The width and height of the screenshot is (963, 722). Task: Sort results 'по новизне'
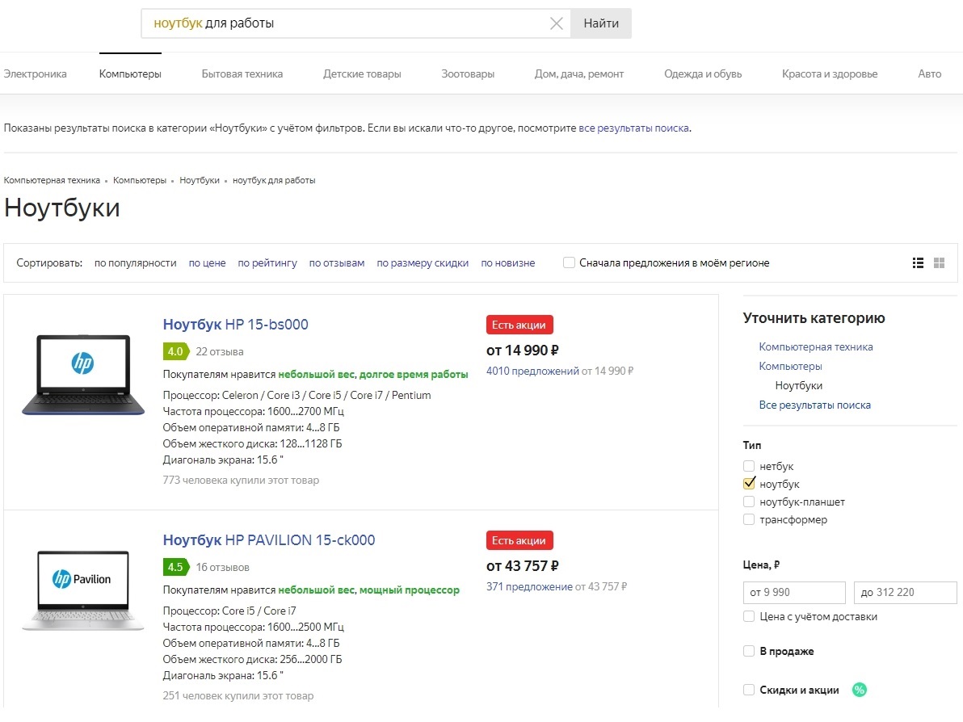point(508,262)
